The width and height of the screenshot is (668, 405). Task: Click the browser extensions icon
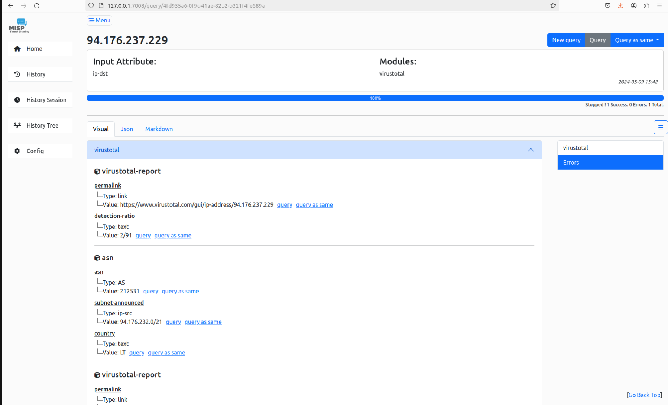[646, 6]
